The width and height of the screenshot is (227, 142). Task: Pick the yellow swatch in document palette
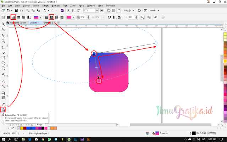click(x=22, y=128)
